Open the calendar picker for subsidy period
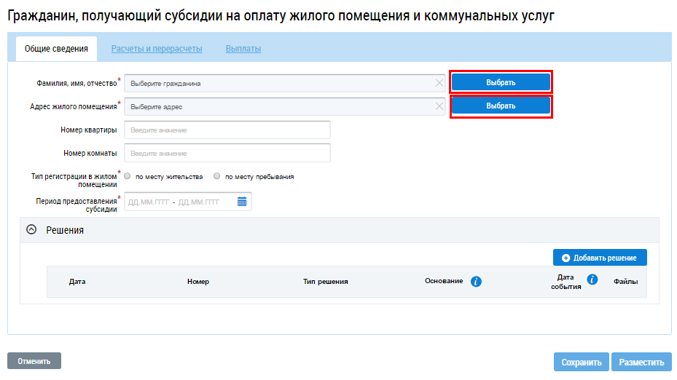677x380 pixels. point(242,202)
